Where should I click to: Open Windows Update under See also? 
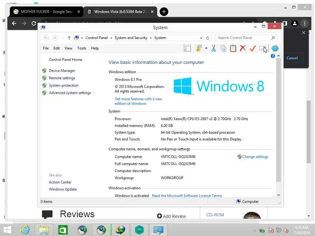(x=63, y=189)
